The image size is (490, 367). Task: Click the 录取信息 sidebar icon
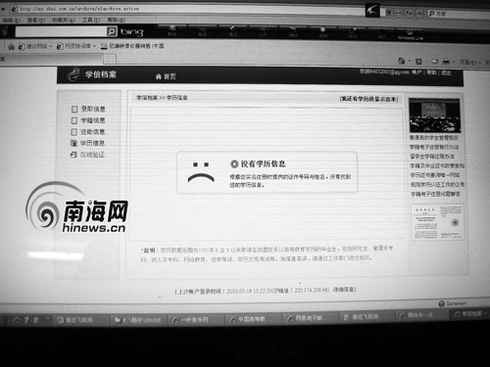[74, 109]
